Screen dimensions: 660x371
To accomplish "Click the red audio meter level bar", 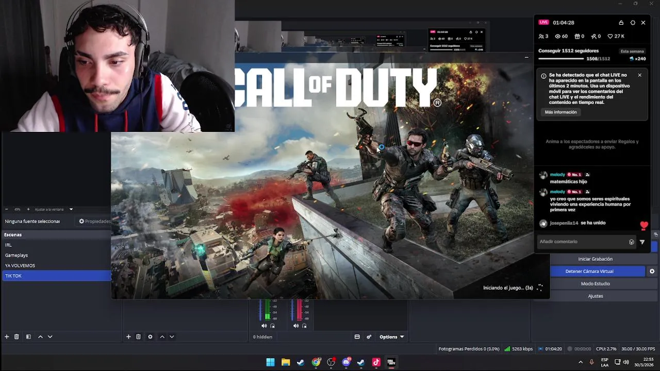I will pos(299,310).
